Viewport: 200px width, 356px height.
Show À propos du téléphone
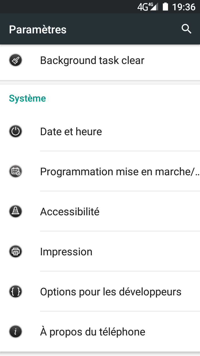pyautogui.click(x=92, y=332)
